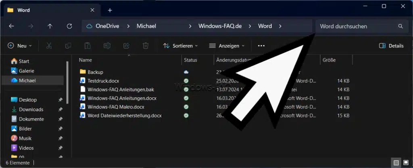413x168 pixels.
Task: Click the Word breadcrumb segment
Action: coord(265,26)
